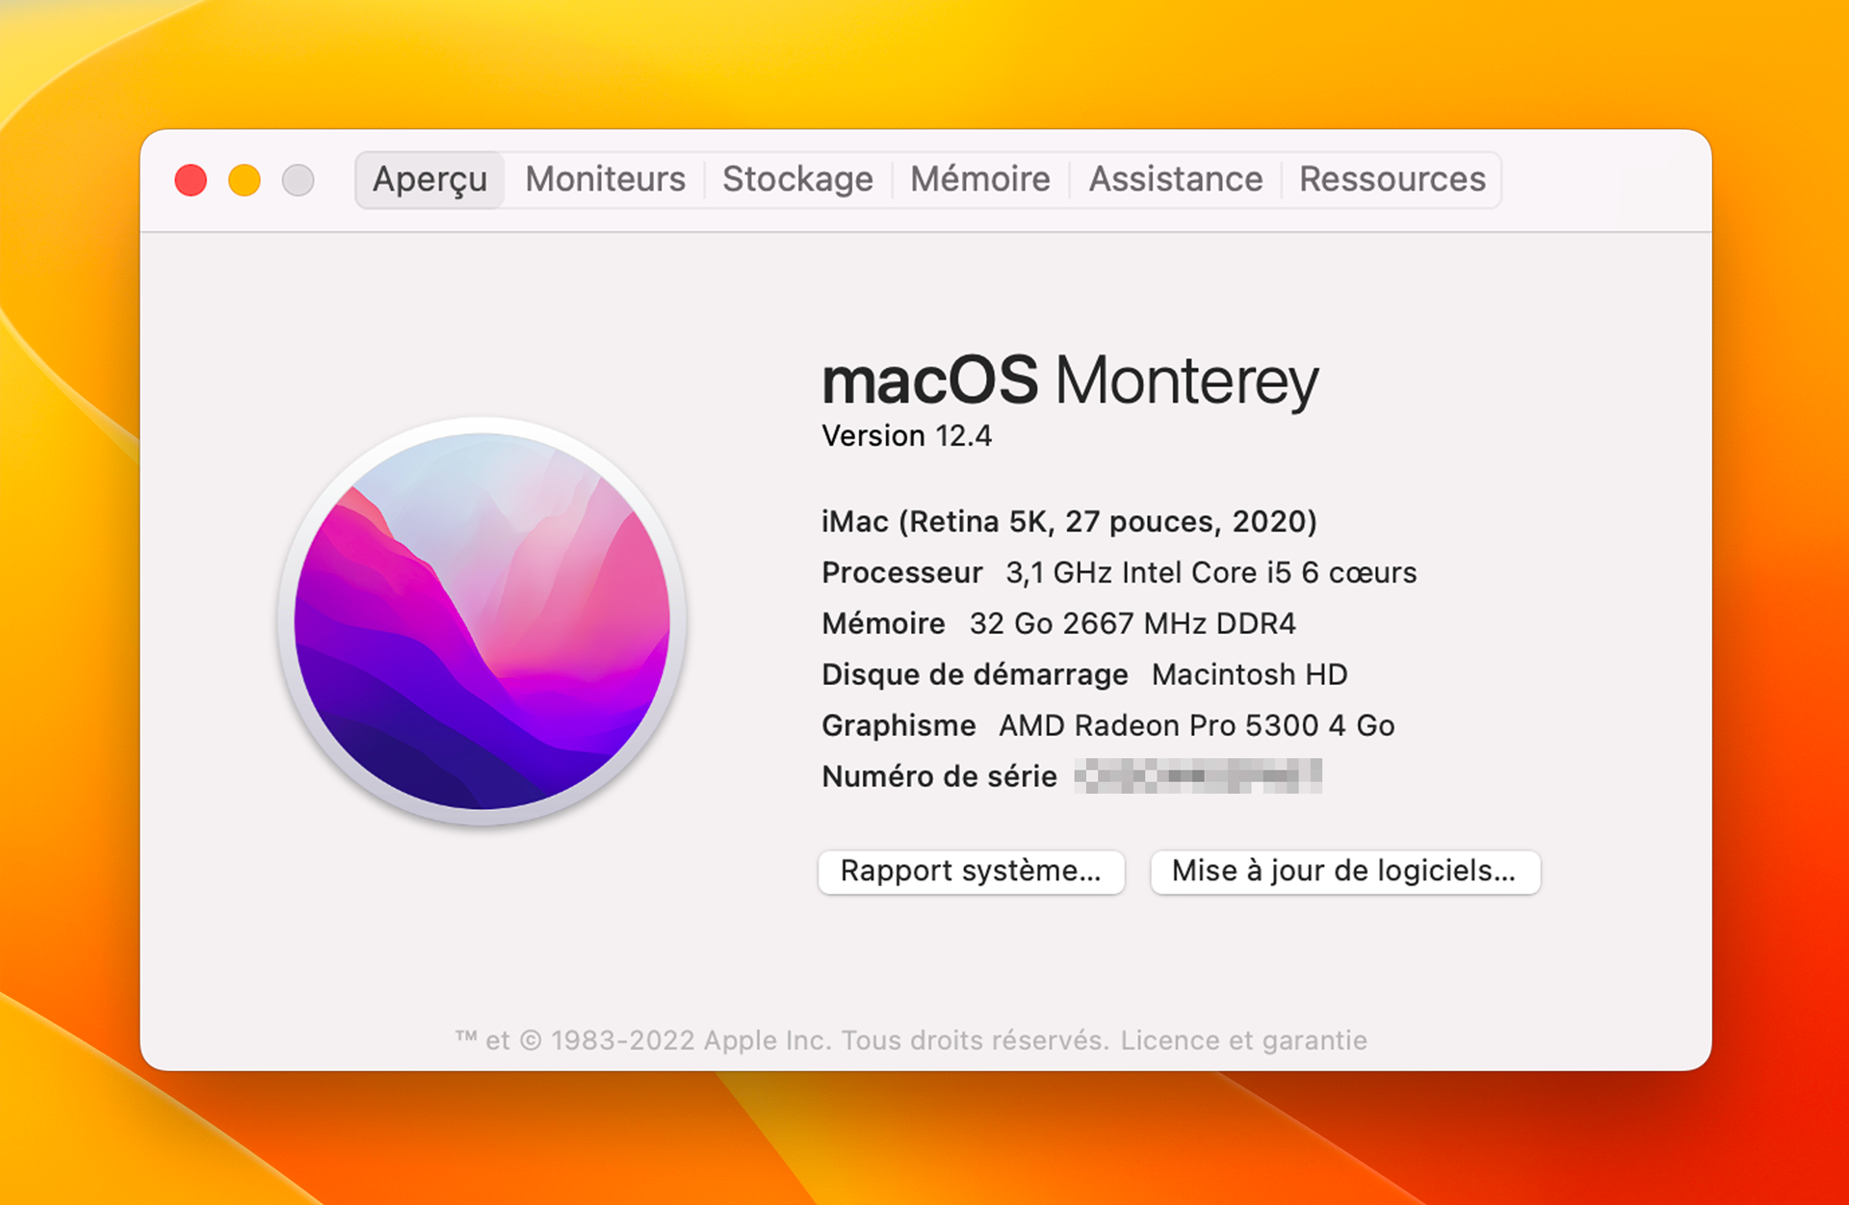Close the About This Mac window
The height and width of the screenshot is (1205, 1849).
[x=191, y=180]
